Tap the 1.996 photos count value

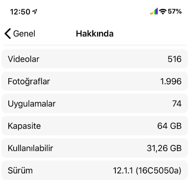point(171,81)
